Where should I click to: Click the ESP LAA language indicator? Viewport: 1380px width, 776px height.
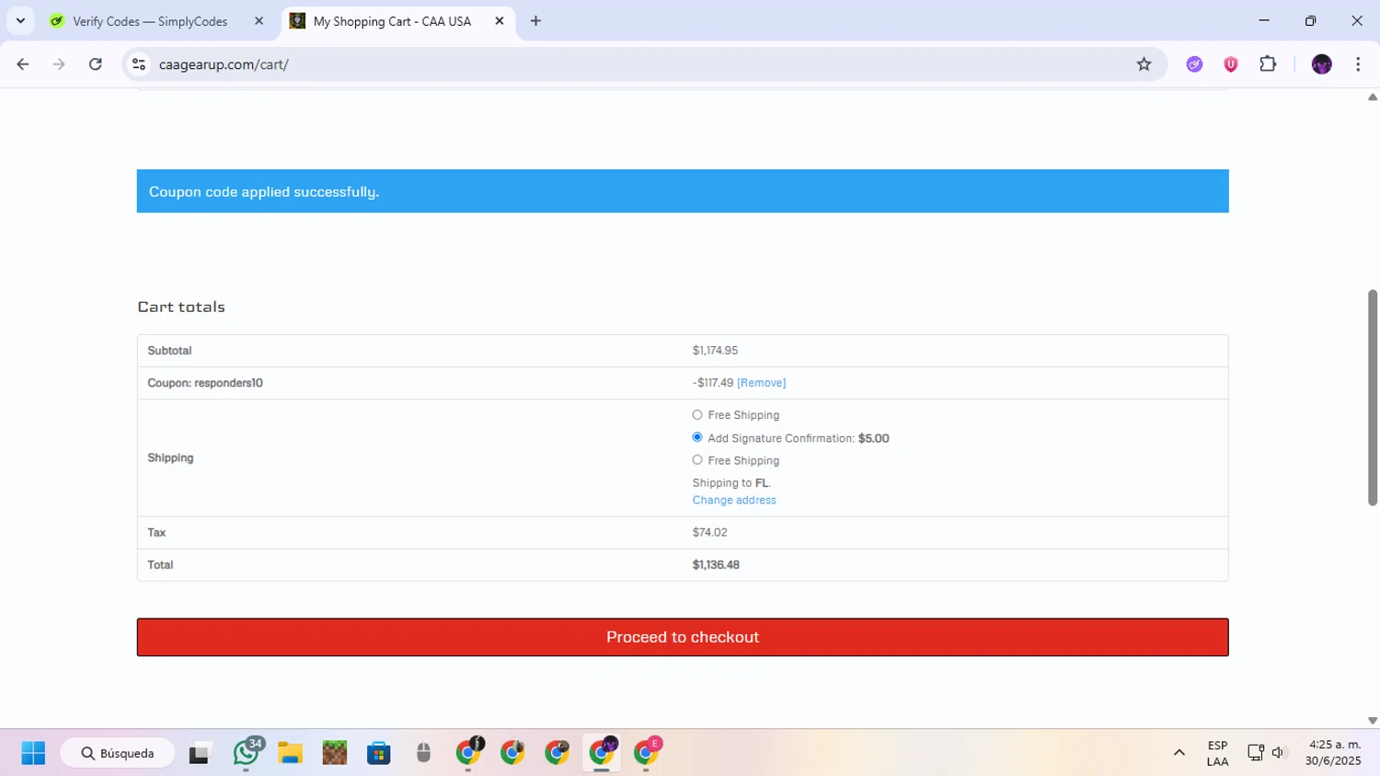pyautogui.click(x=1217, y=753)
